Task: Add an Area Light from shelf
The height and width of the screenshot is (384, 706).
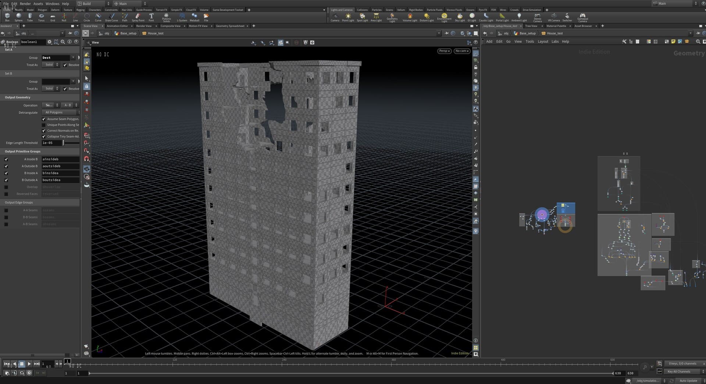Action: tap(376, 17)
